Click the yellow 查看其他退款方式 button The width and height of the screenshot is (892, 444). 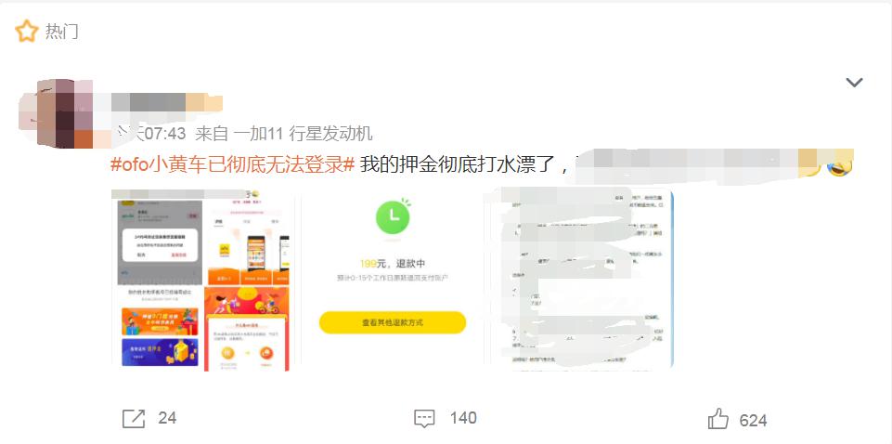click(x=393, y=322)
